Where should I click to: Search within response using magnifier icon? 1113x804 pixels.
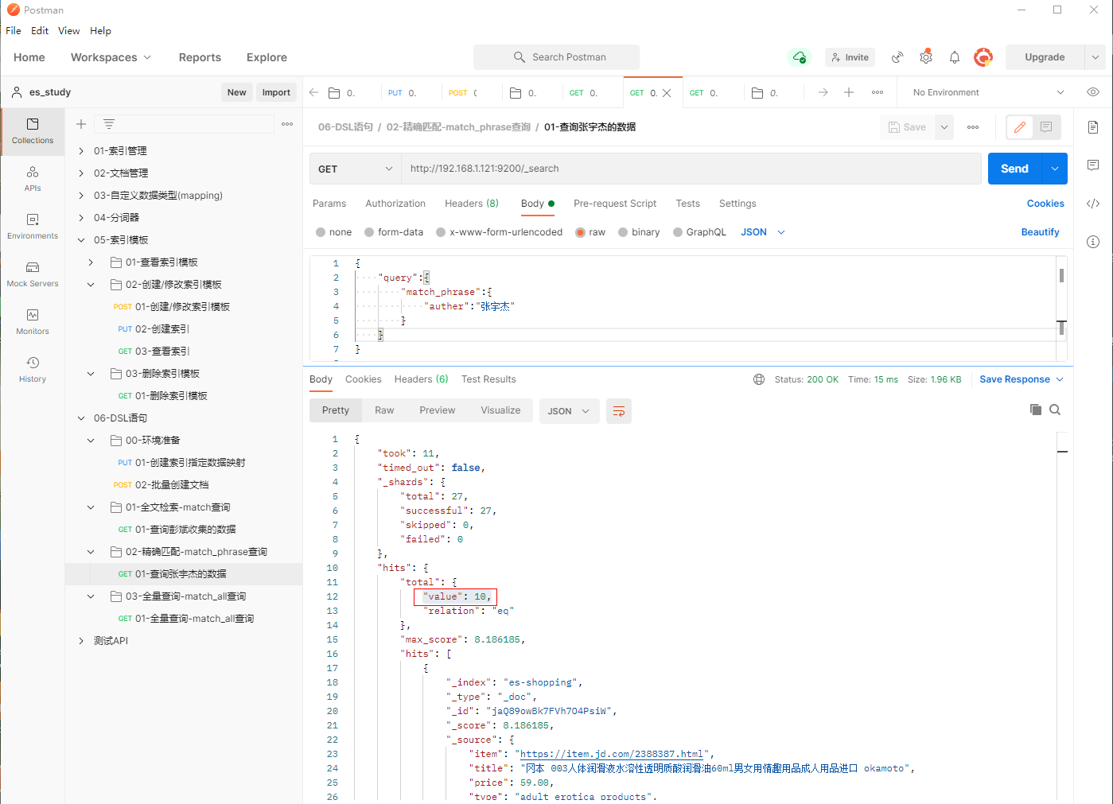1055,410
